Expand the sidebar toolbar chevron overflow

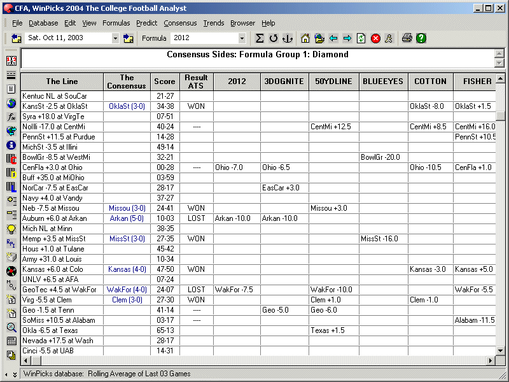[15, 374]
